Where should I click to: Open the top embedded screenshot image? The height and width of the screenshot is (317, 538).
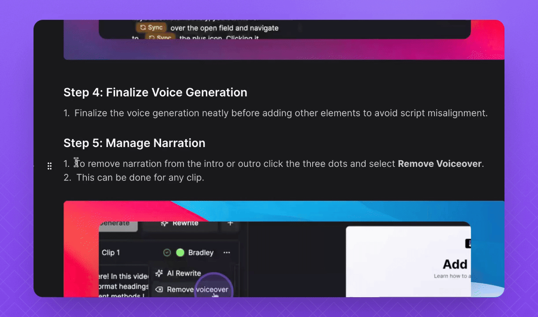pos(284,40)
